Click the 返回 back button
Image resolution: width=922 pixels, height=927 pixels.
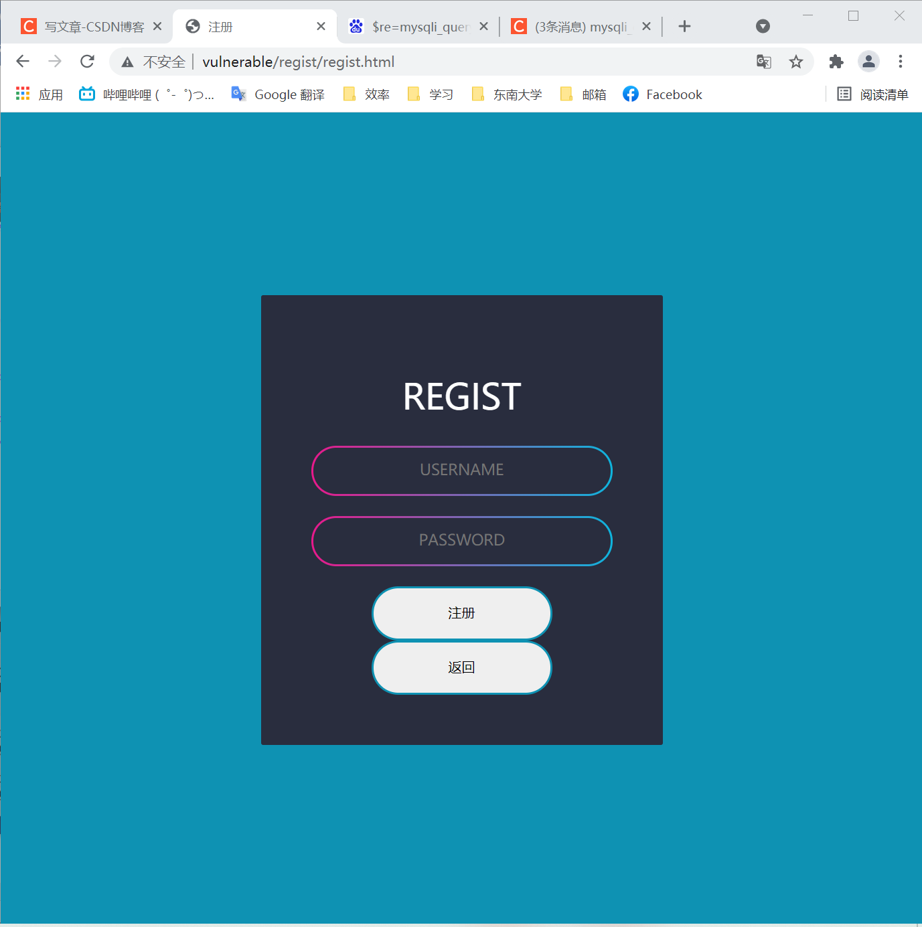click(x=462, y=667)
